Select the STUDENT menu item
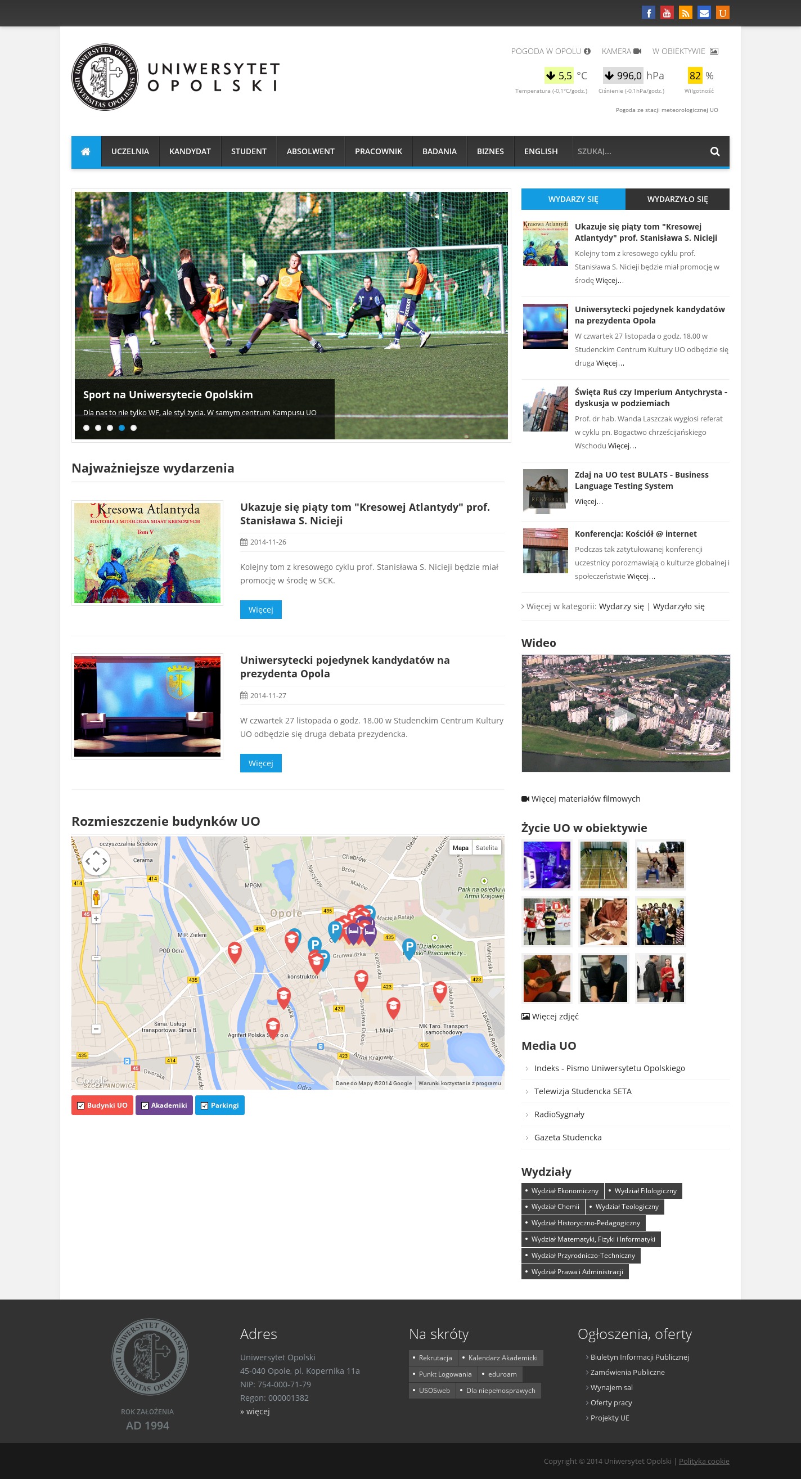This screenshot has width=801, height=1479. pos(249,151)
